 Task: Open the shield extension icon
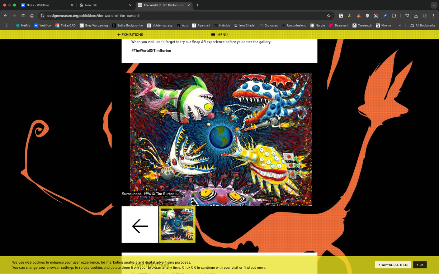(367, 16)
